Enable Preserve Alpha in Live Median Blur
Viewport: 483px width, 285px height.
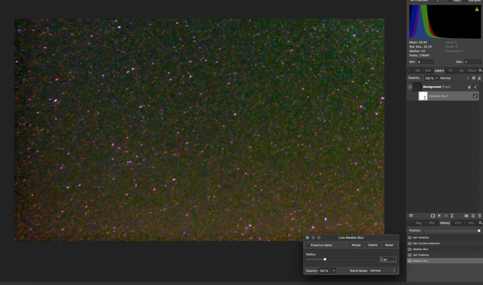pyautogui.click(x=308, y=245)
